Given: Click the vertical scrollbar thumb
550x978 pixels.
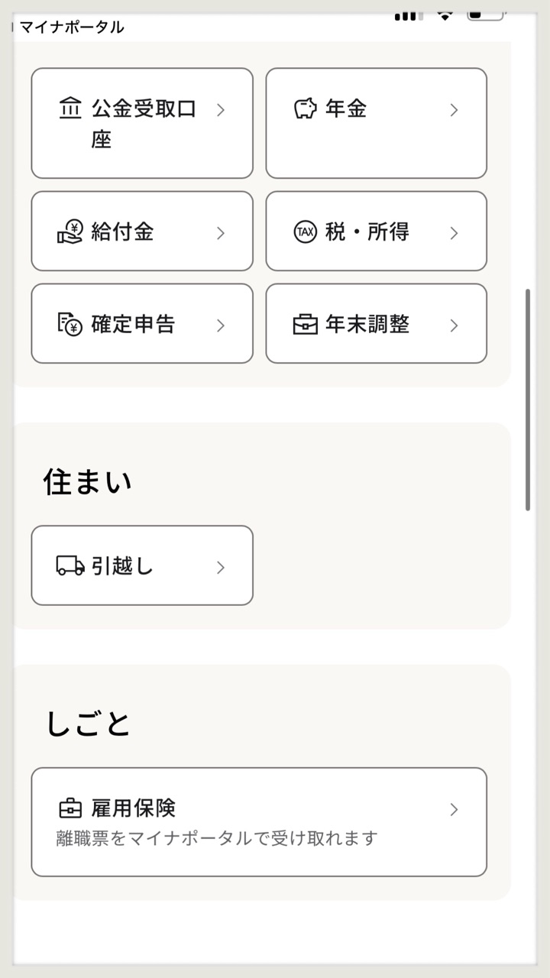Looking at the screenshot, I should coord(528,400).
